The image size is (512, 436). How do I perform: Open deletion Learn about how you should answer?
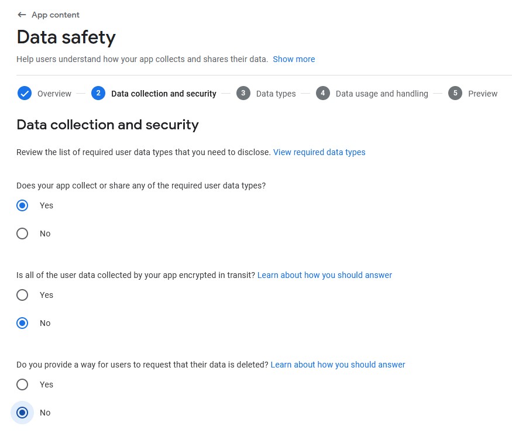[338, 365]
